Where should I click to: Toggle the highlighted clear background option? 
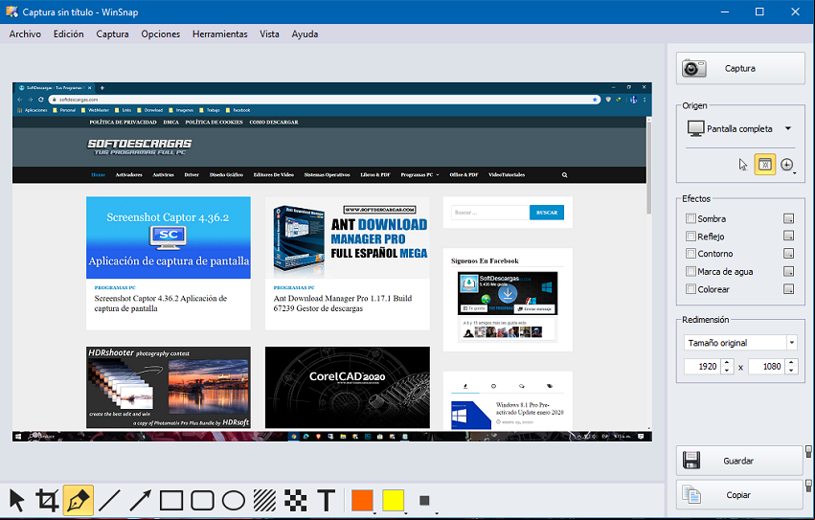(x=764, y=165)
